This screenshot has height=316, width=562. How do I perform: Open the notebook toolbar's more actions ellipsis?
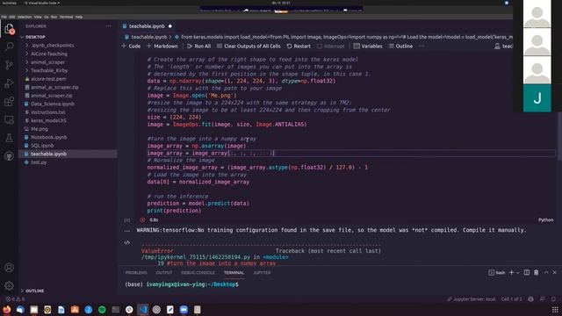tap(421, 47)
